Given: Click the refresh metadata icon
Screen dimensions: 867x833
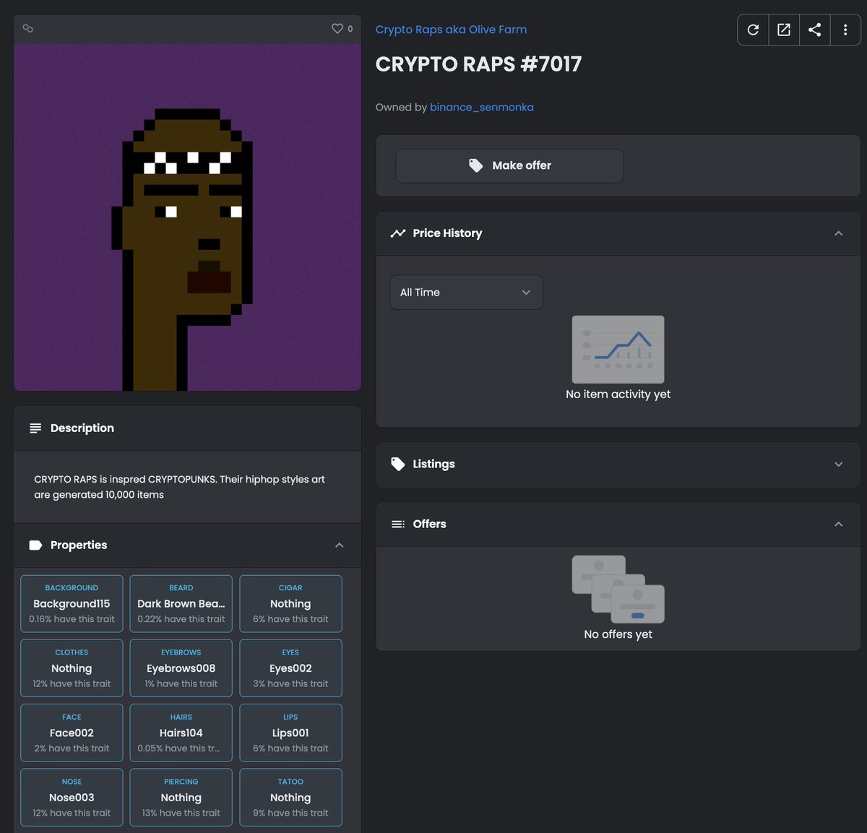Looking at the screenshot, I should [753, 30].
